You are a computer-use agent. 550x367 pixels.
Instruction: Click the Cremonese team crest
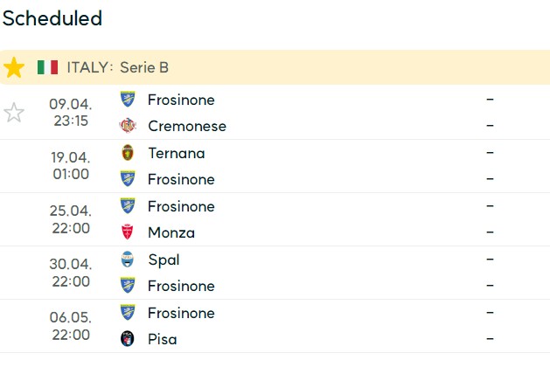coord(128,126)
